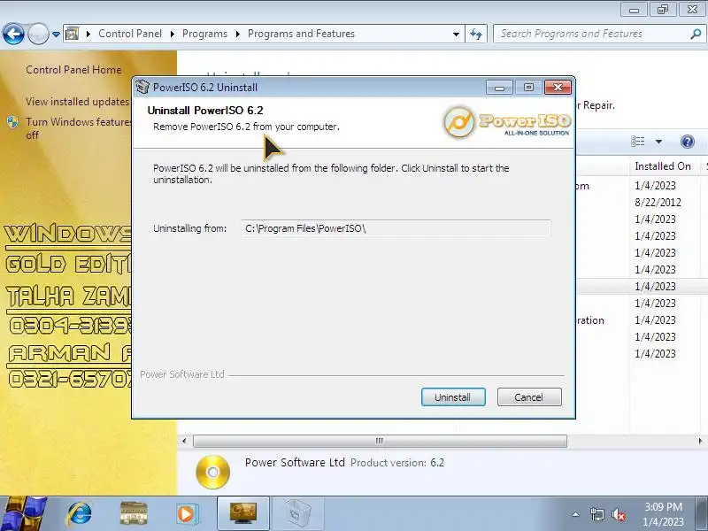
Task: Click horizontal scrollbar thumb in programs list
Action: 380,441
